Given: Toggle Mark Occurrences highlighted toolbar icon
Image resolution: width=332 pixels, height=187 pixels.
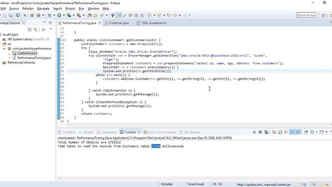Looking at the screenshot, I should coord(119,15).
